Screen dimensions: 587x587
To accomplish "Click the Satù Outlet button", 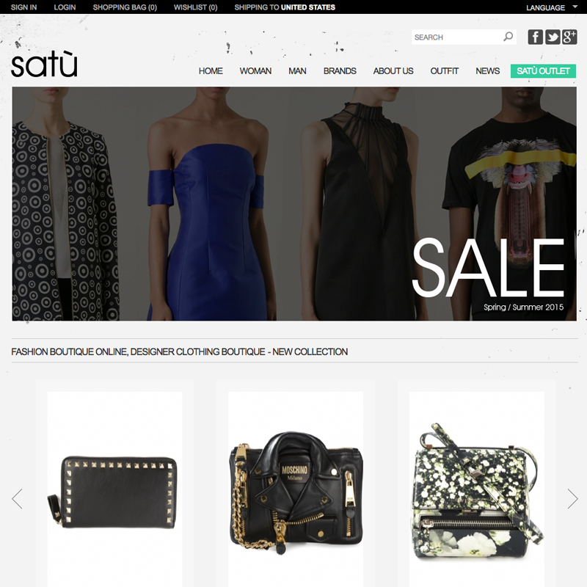I will point(543,70).
